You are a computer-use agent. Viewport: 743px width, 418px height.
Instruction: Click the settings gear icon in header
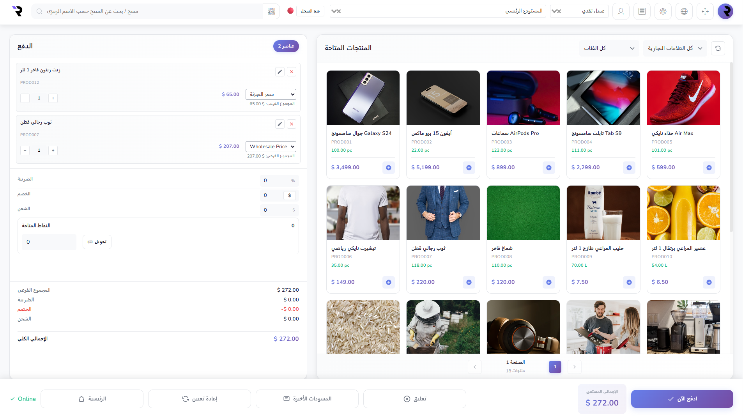point(663,11)
